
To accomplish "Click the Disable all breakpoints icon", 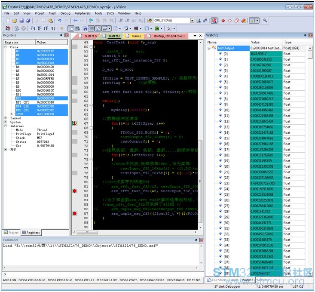I will (x=237, y=21).
